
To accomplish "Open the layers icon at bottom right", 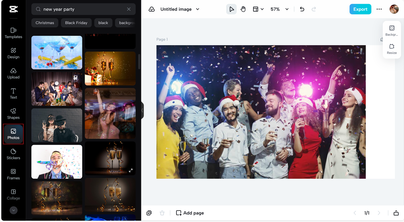I will point(396,213).
